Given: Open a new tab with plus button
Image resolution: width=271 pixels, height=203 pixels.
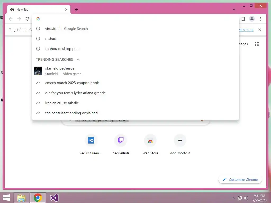Looking at the screenshot, I should (76, 10).
